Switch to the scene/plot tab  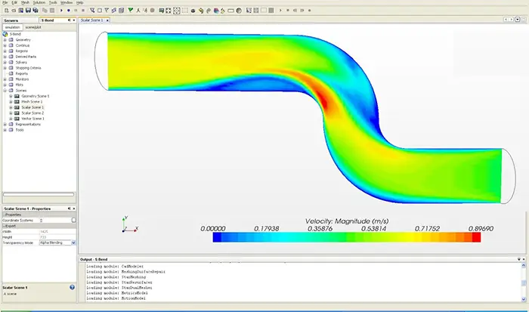click(35, 26)
